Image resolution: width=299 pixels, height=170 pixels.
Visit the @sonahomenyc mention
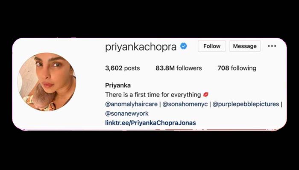[x=185, y=104]
